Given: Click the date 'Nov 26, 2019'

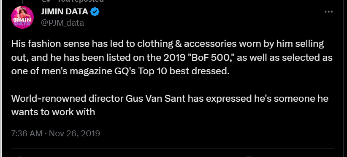Looking at the screenshot, I should tap(74, 133).
